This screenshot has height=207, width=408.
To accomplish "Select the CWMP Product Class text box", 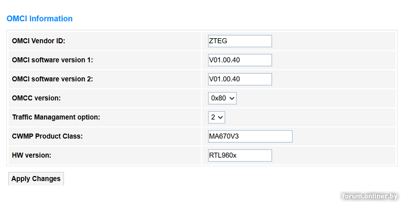I will [x=250, y=136].
